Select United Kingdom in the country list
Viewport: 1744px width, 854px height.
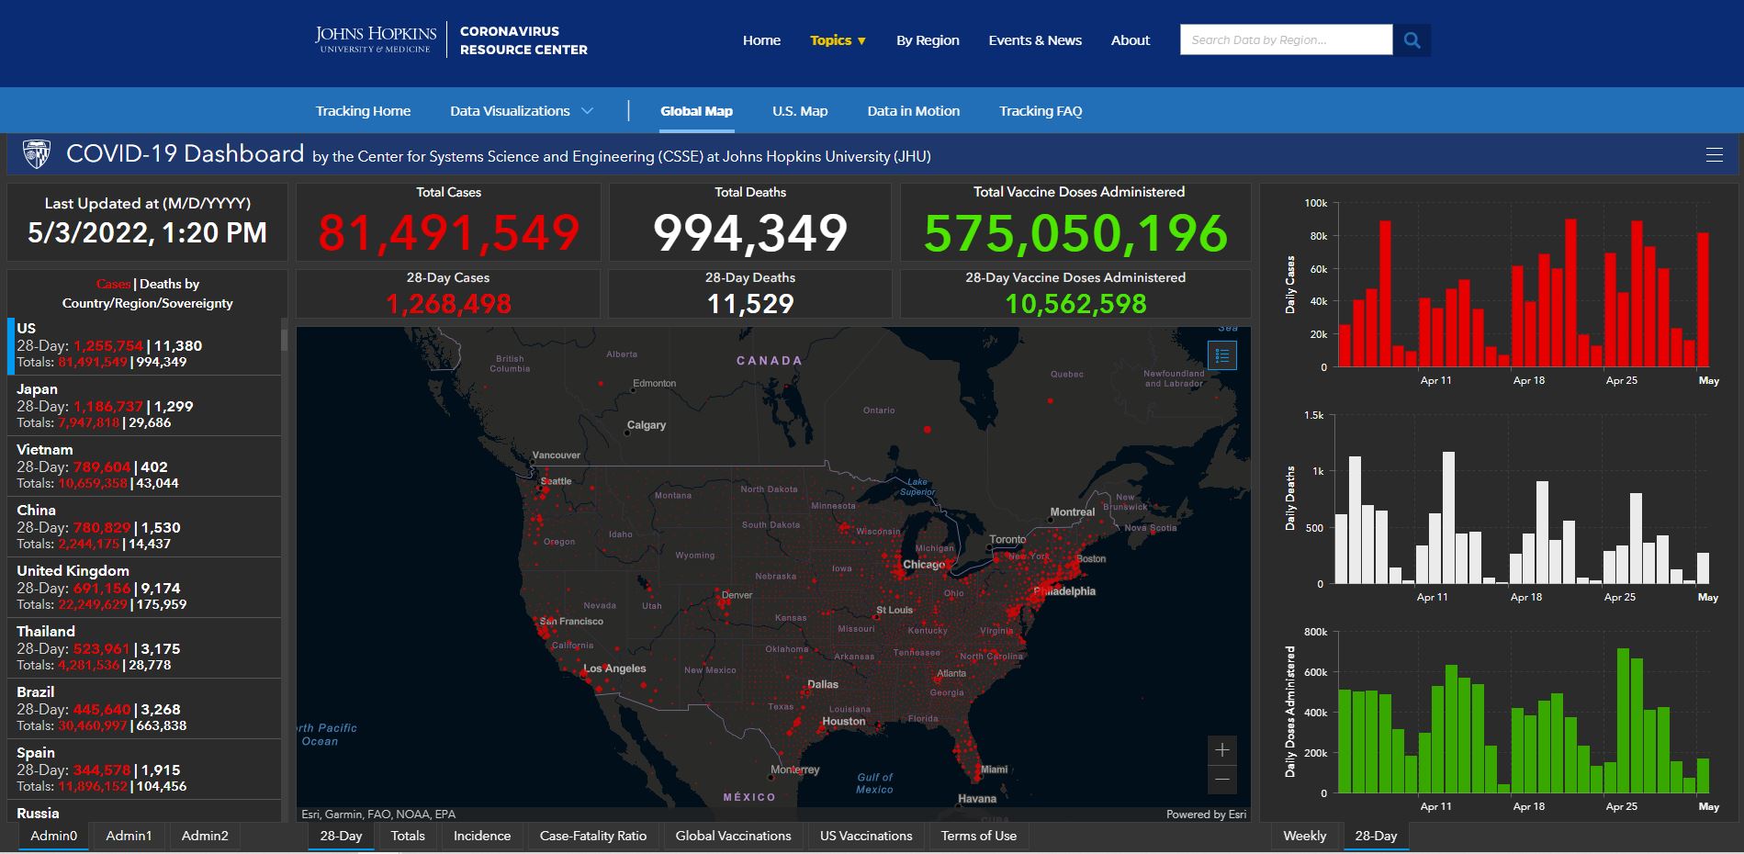[144, 587]
